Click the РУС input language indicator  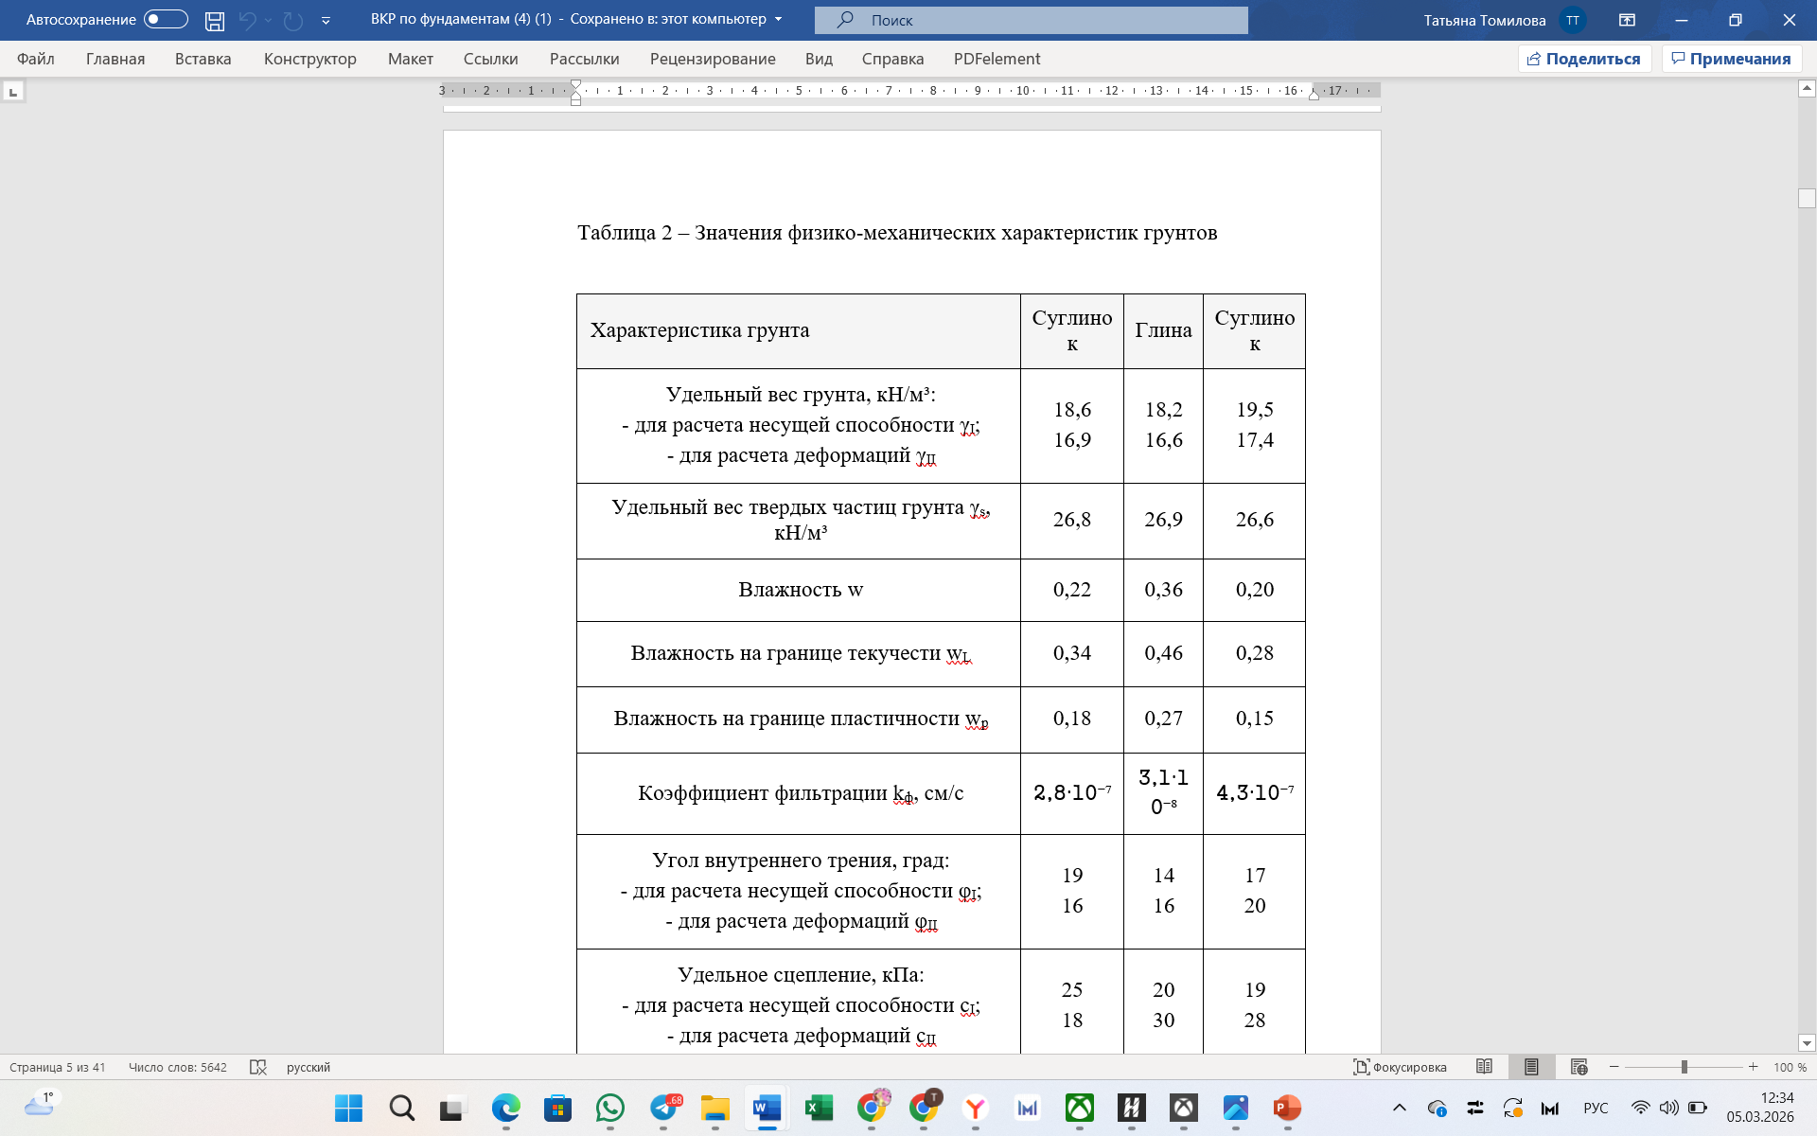coord(1596,1108)
